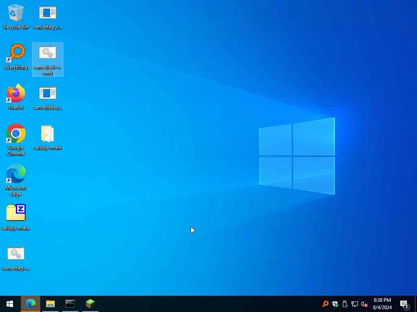
Task: Open the notification Action Center
Action: coord(404,304)
